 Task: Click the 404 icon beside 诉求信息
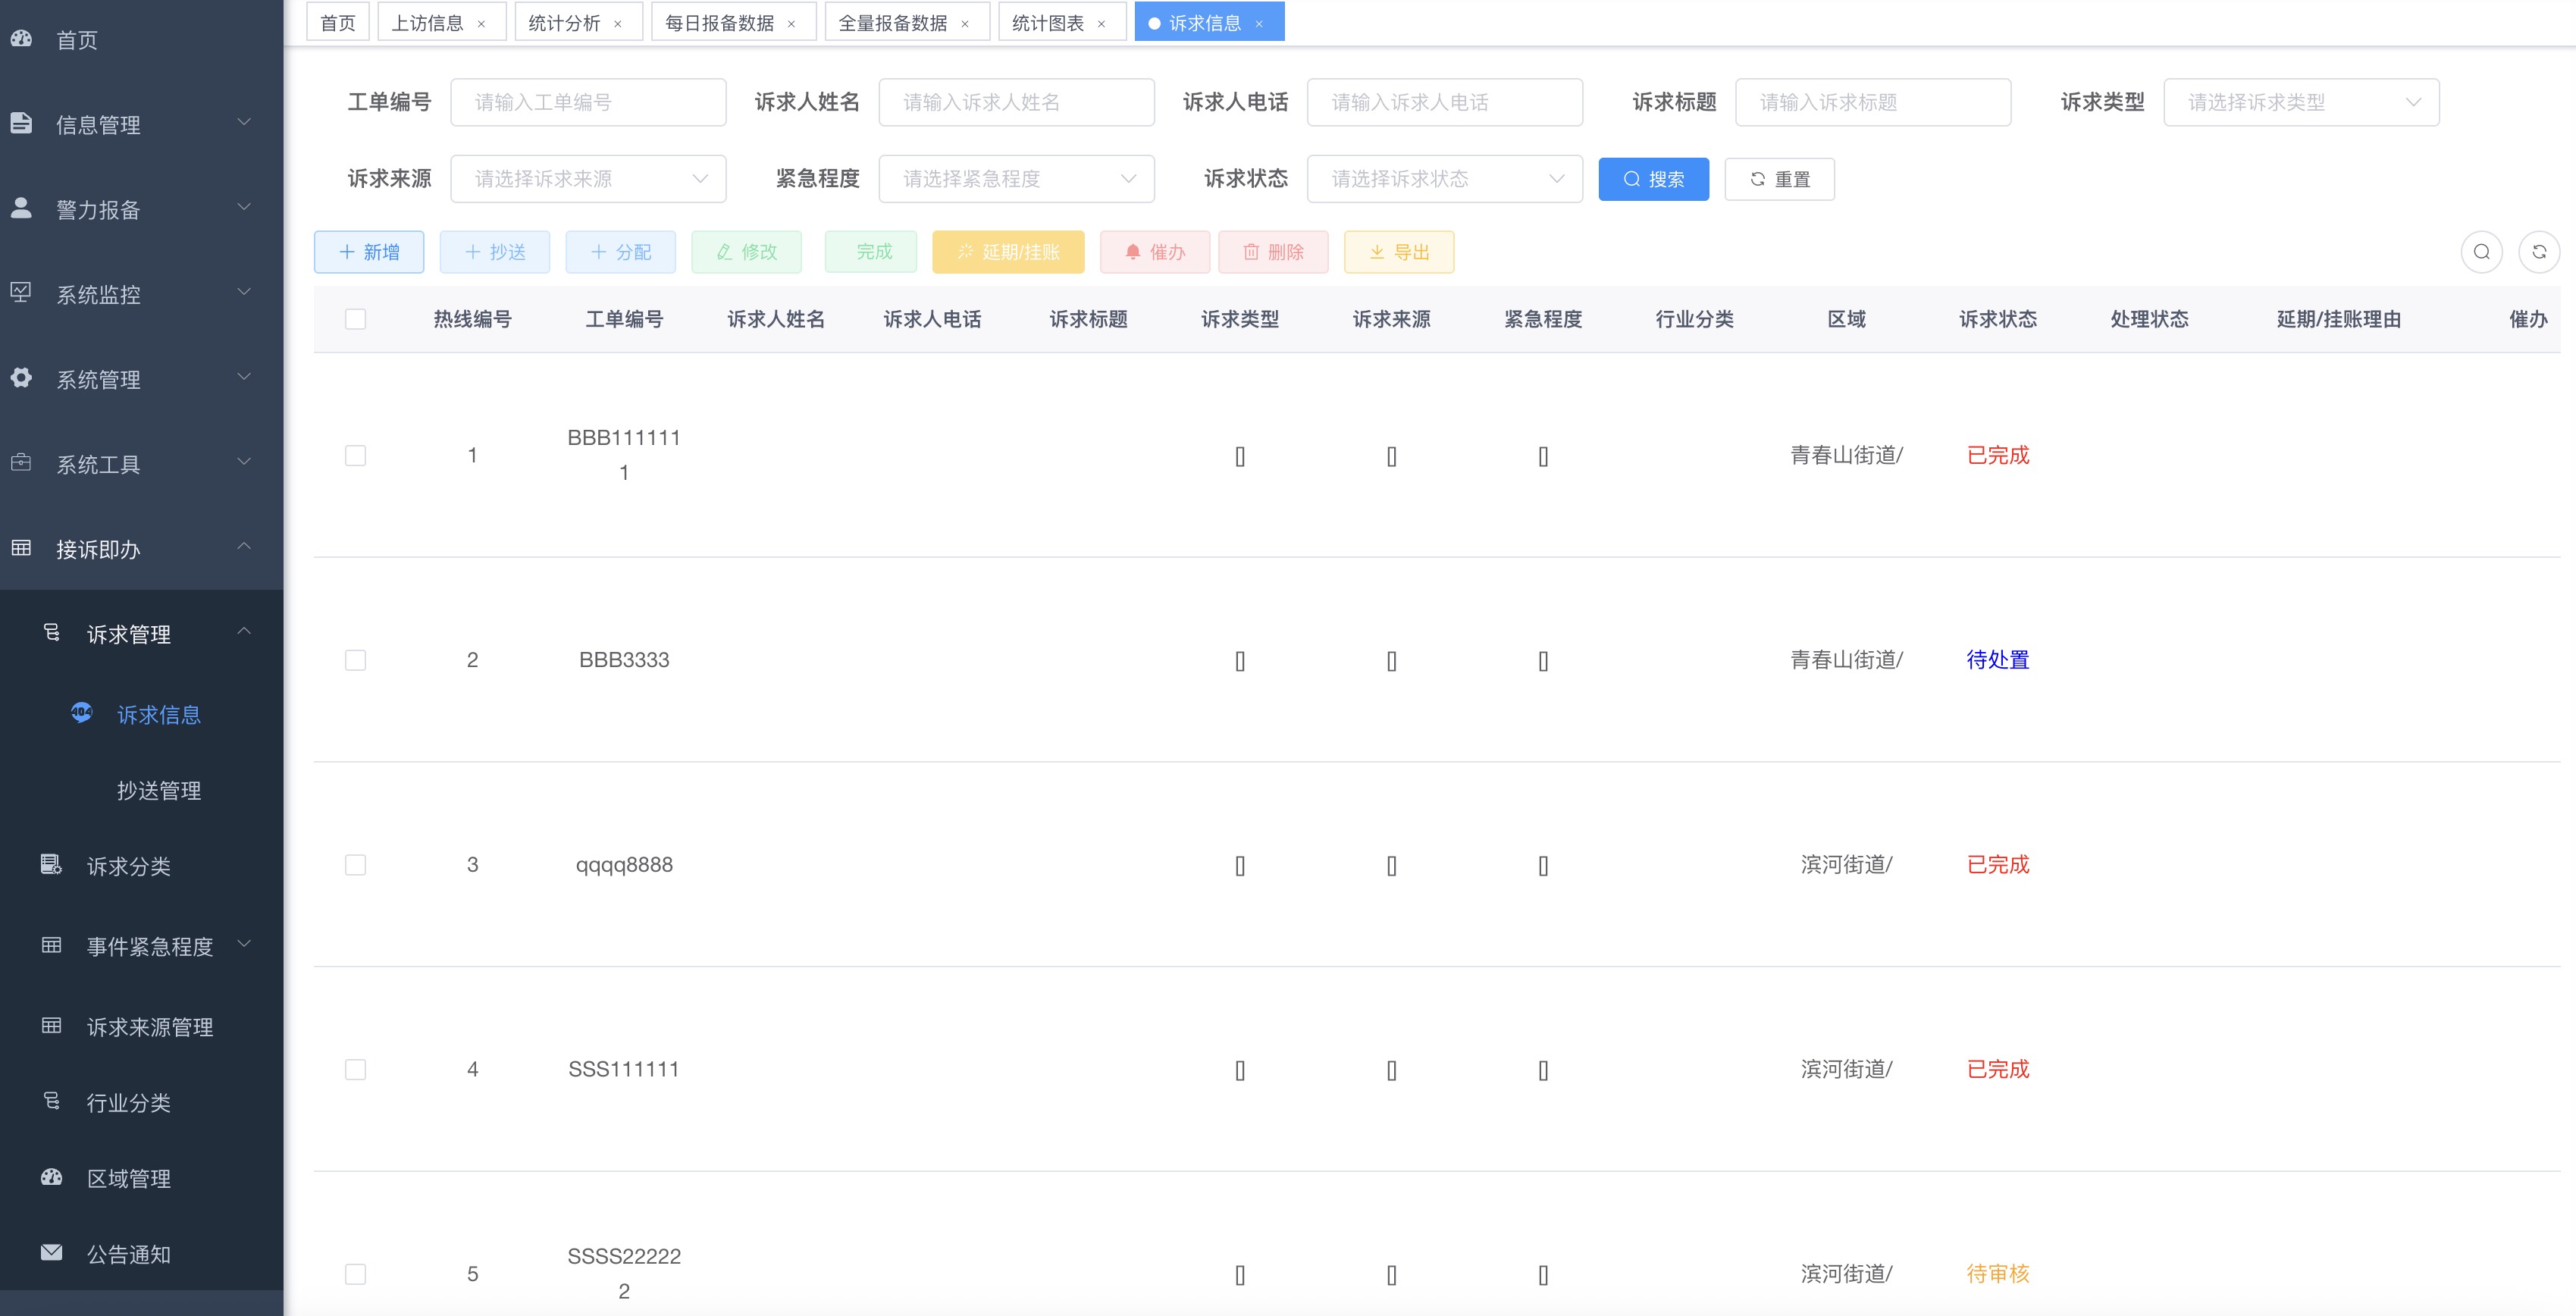click(82, 713)
